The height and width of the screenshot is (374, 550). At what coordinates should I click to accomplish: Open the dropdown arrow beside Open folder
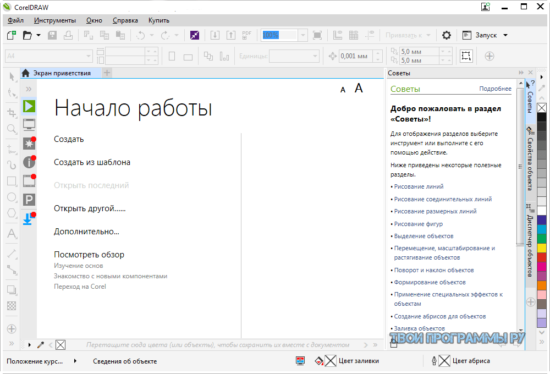(x=38, y=35)
